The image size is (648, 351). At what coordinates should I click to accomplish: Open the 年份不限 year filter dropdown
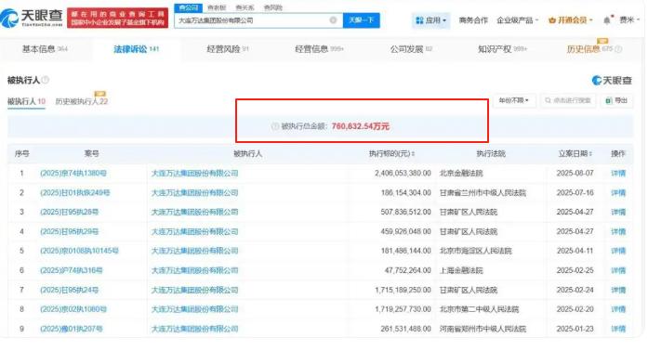(x=514, y=100)
